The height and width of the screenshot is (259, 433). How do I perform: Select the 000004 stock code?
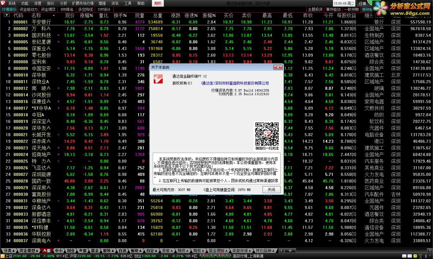coord(21,35)
